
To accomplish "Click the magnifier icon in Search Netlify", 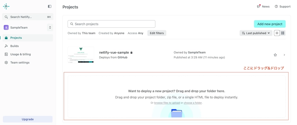I will pos(6,17).
